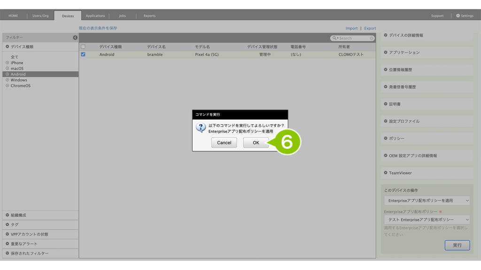The width and height of the screenshot is (481, 270).
Task: Select 全て device type filter
Action: pos(15,57)
